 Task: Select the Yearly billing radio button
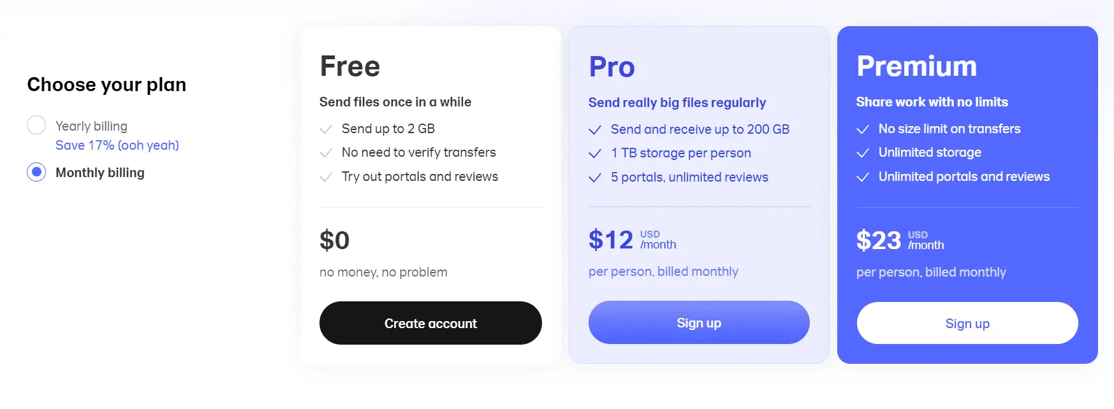pyautogui.click(x=36, y=125)
